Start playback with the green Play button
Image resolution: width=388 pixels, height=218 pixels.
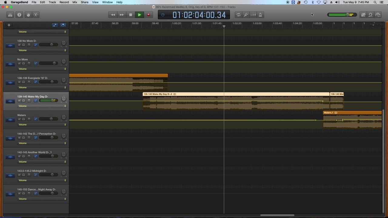point(139,15)
